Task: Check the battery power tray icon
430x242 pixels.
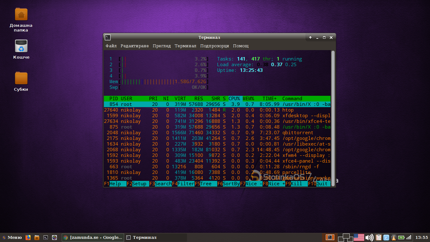Action: click(x=401, y=238)
